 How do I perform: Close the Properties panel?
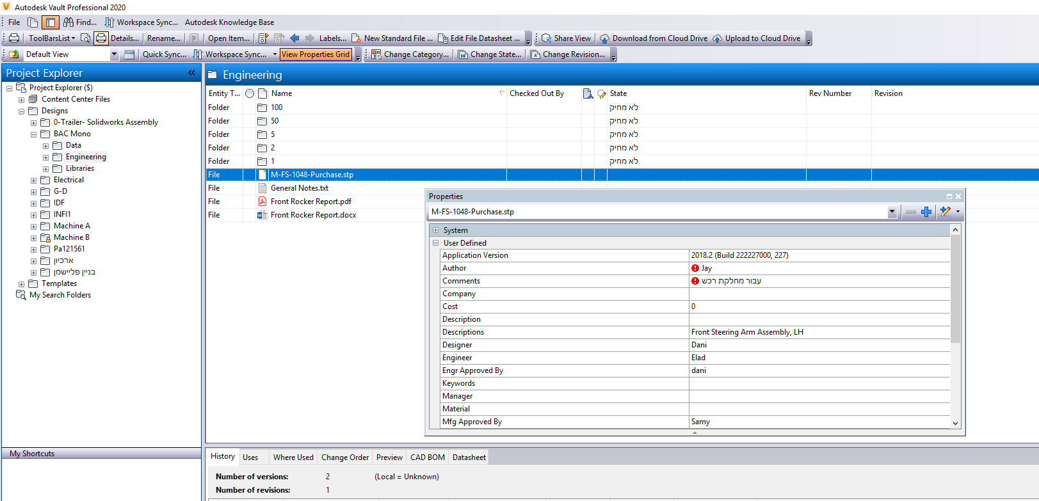tap(958, 196)
